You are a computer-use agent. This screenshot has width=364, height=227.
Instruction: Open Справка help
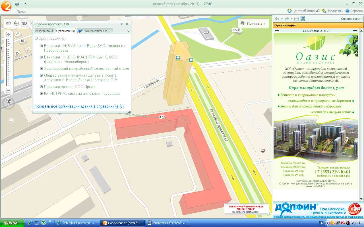[354, 11]
